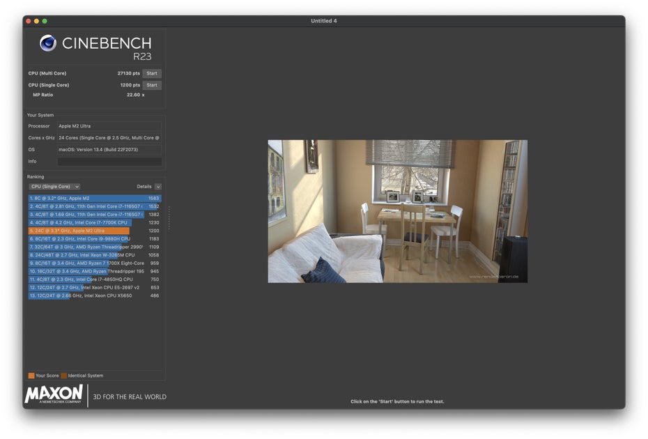The image size is (648, 439).
Task: Click the 3D FOR THE REAL WORLD tagline
Action: [x=130, y=396]
